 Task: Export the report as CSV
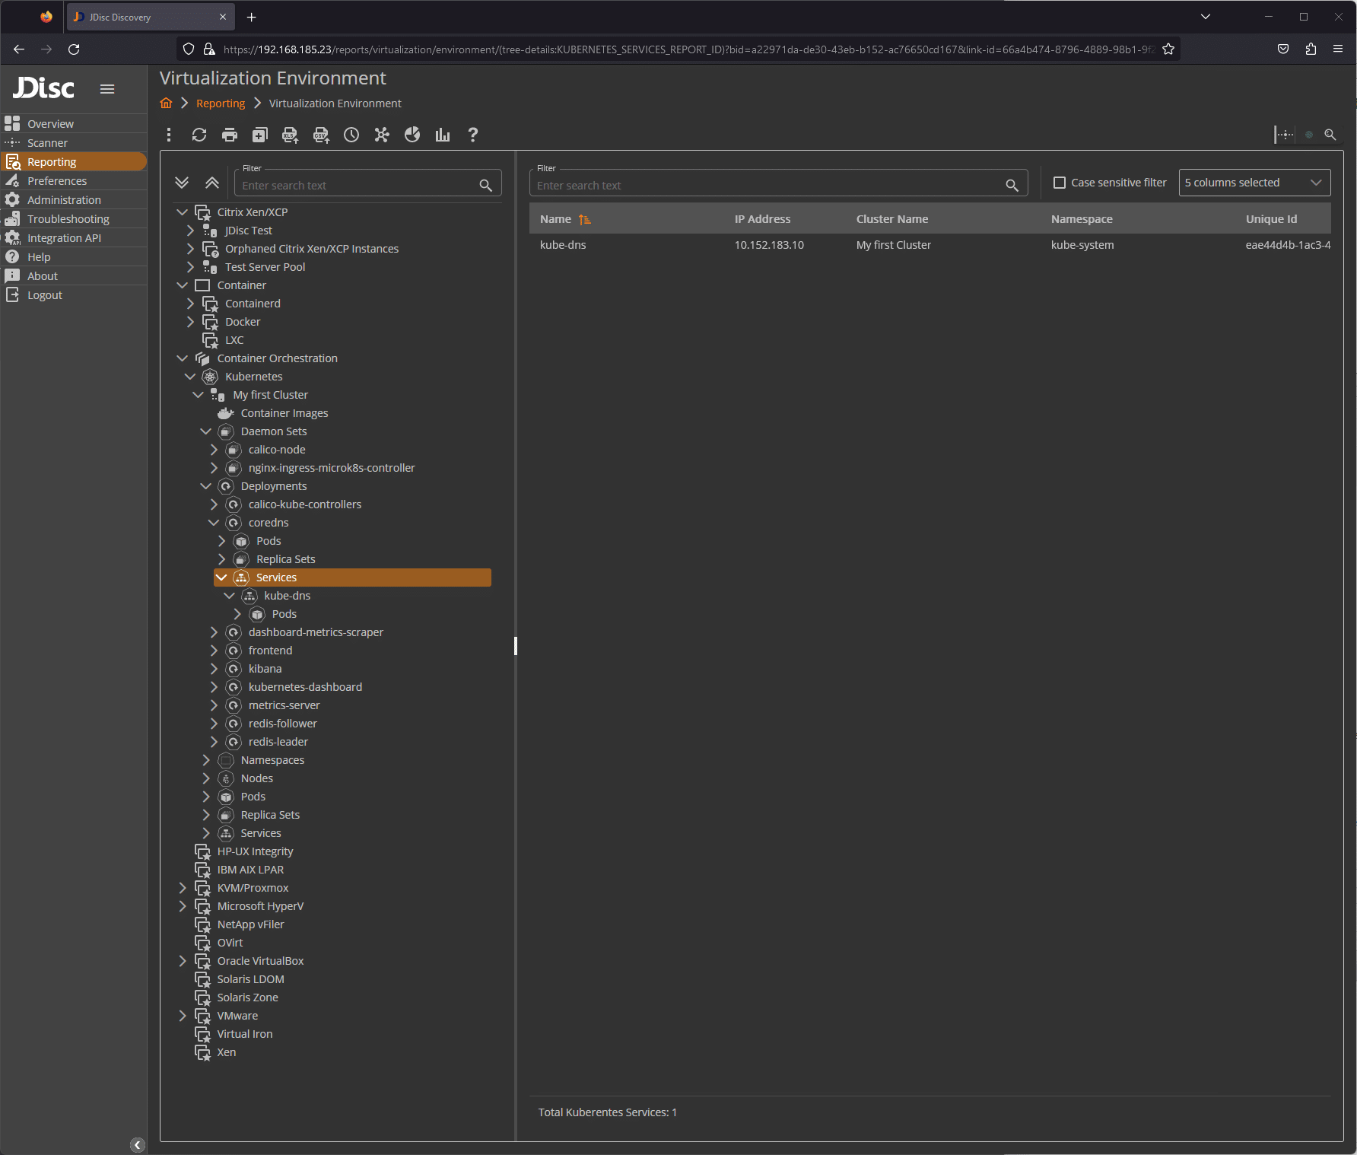pos(320,135)
